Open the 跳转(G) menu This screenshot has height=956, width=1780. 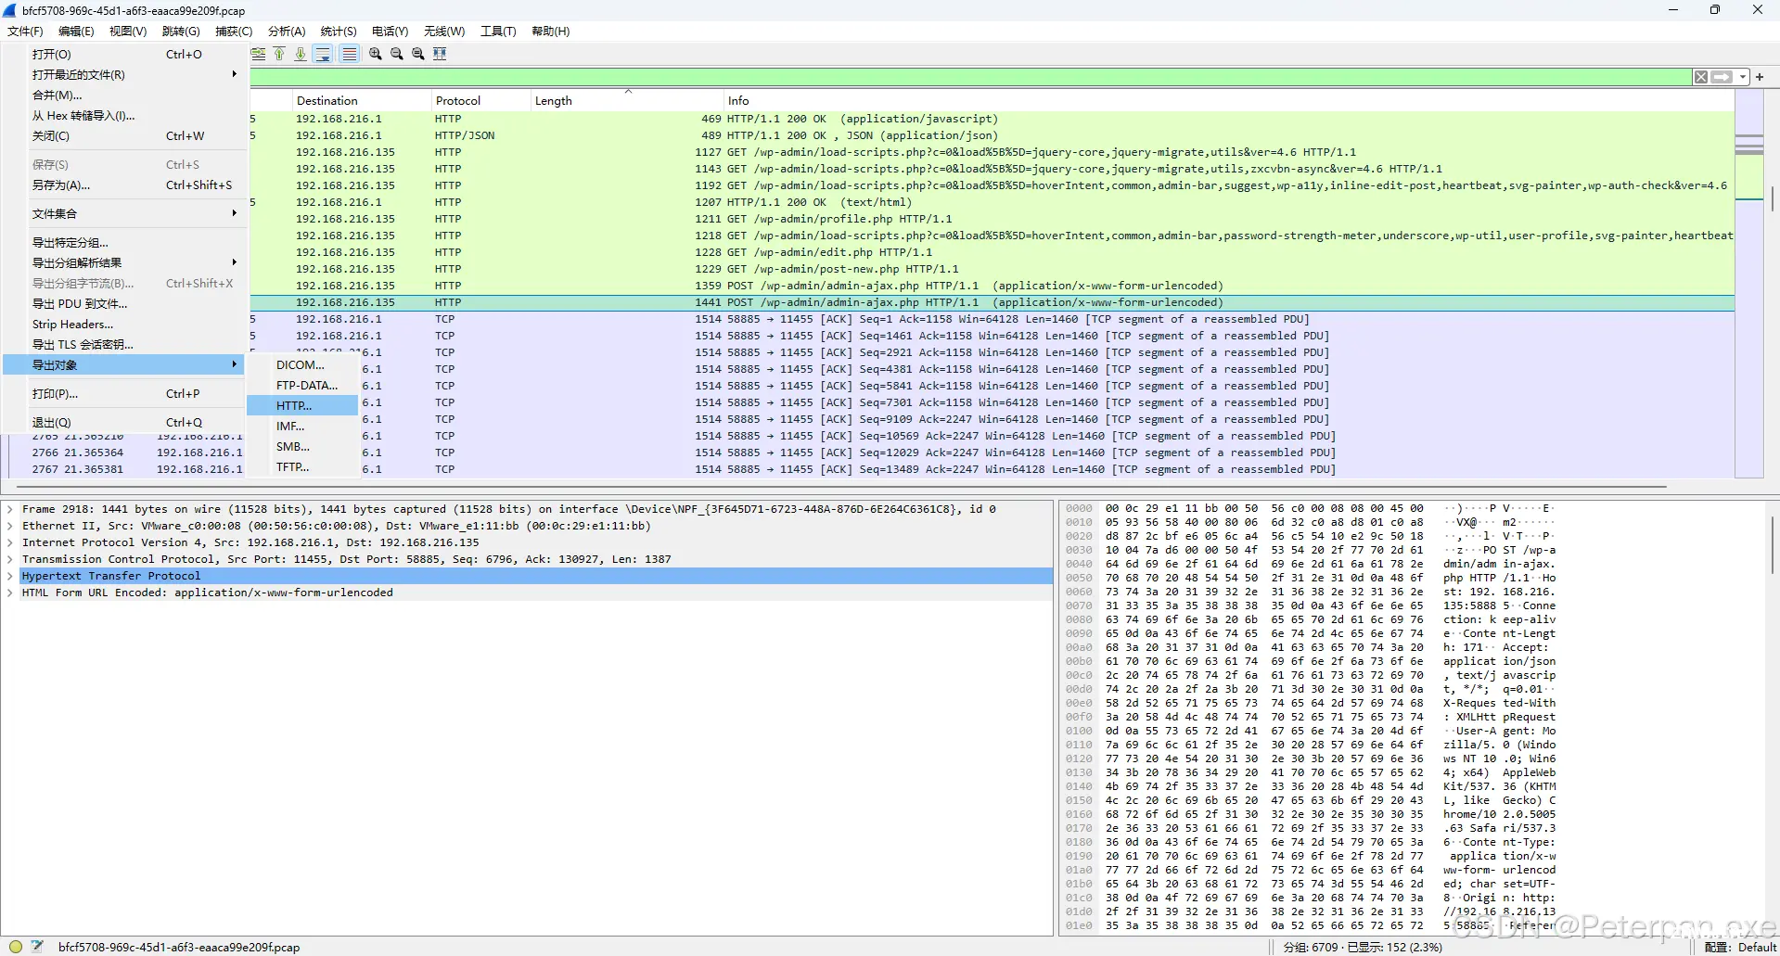(x=181, y=32)
